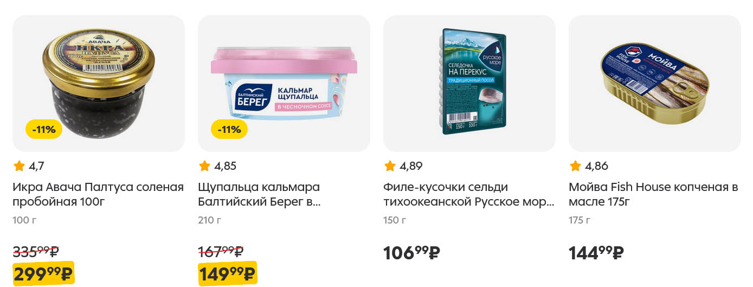The height and width of the screenshot is (287, 753).
Task: Click the crossed-out 167.99 ₽ old price
Action: 221,251
